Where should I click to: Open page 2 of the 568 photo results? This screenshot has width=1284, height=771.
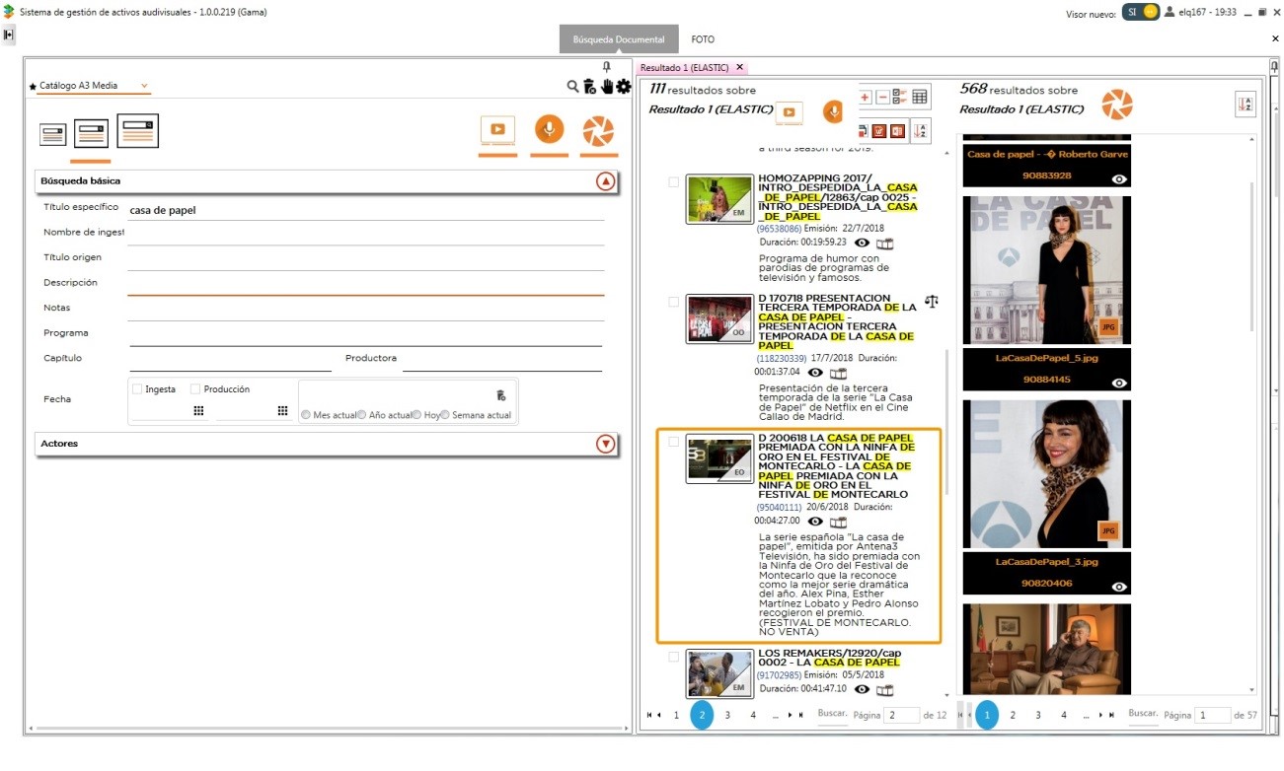1013,715
